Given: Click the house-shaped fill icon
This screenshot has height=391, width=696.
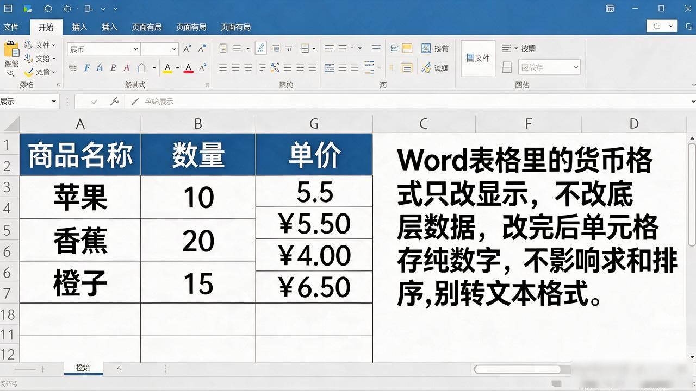Looking at the screenshot, I should [141, 68].
